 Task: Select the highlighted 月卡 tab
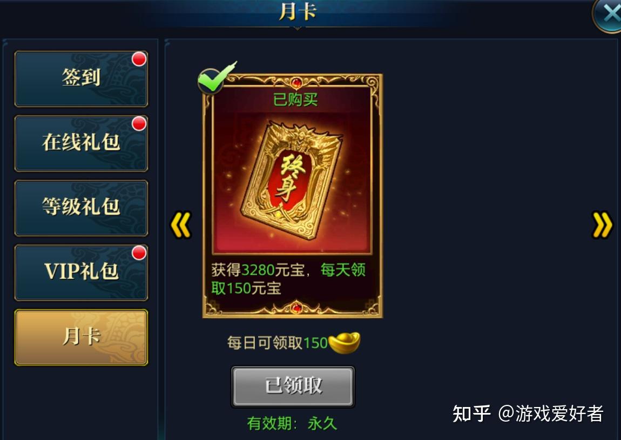pos(81,337)
